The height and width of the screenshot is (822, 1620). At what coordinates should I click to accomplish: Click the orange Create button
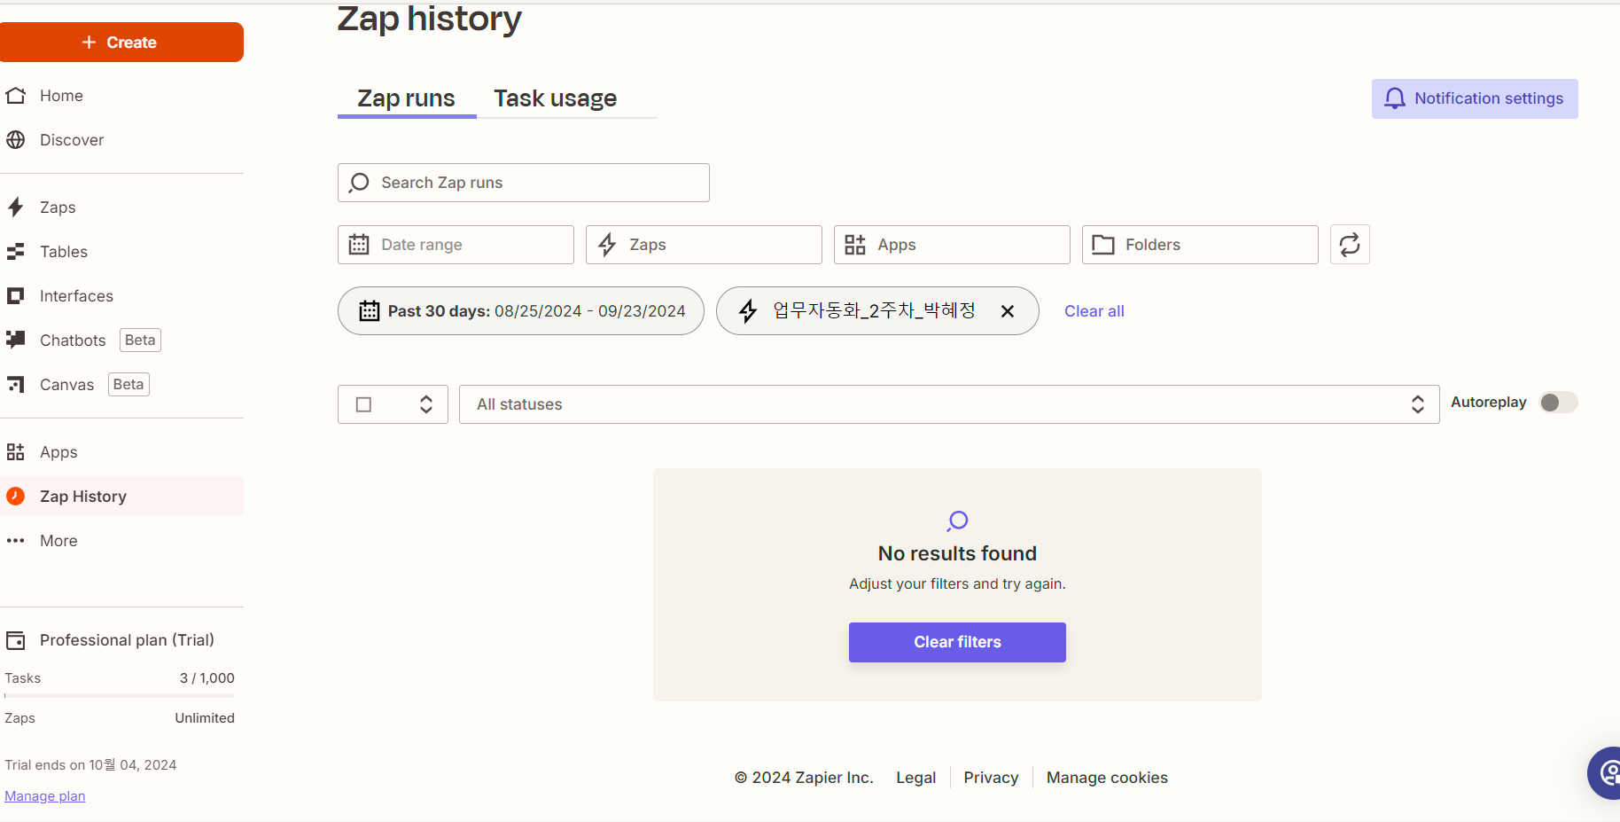click(x=120, y=43)
